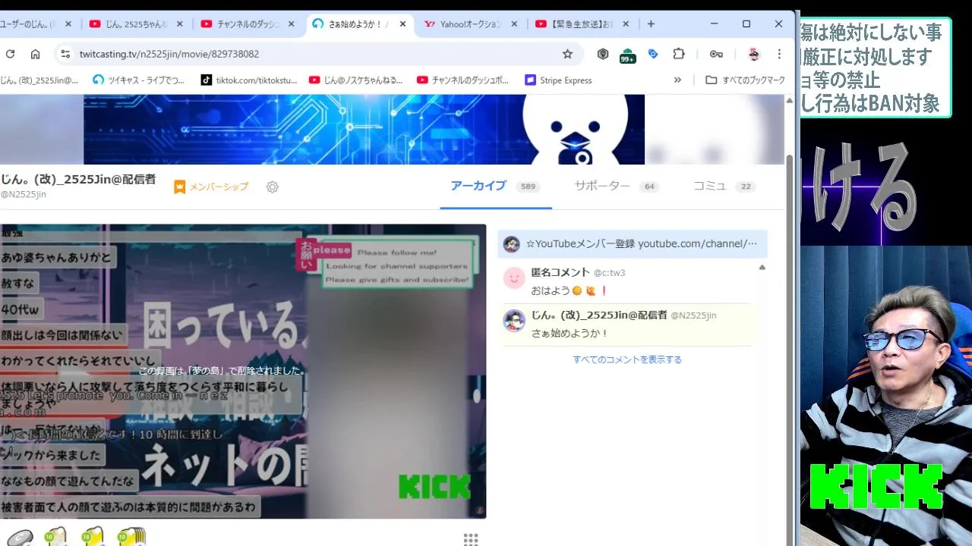Open the Chrome three-dot menu
The image size is (972, 546).
[x=779, y=54]
